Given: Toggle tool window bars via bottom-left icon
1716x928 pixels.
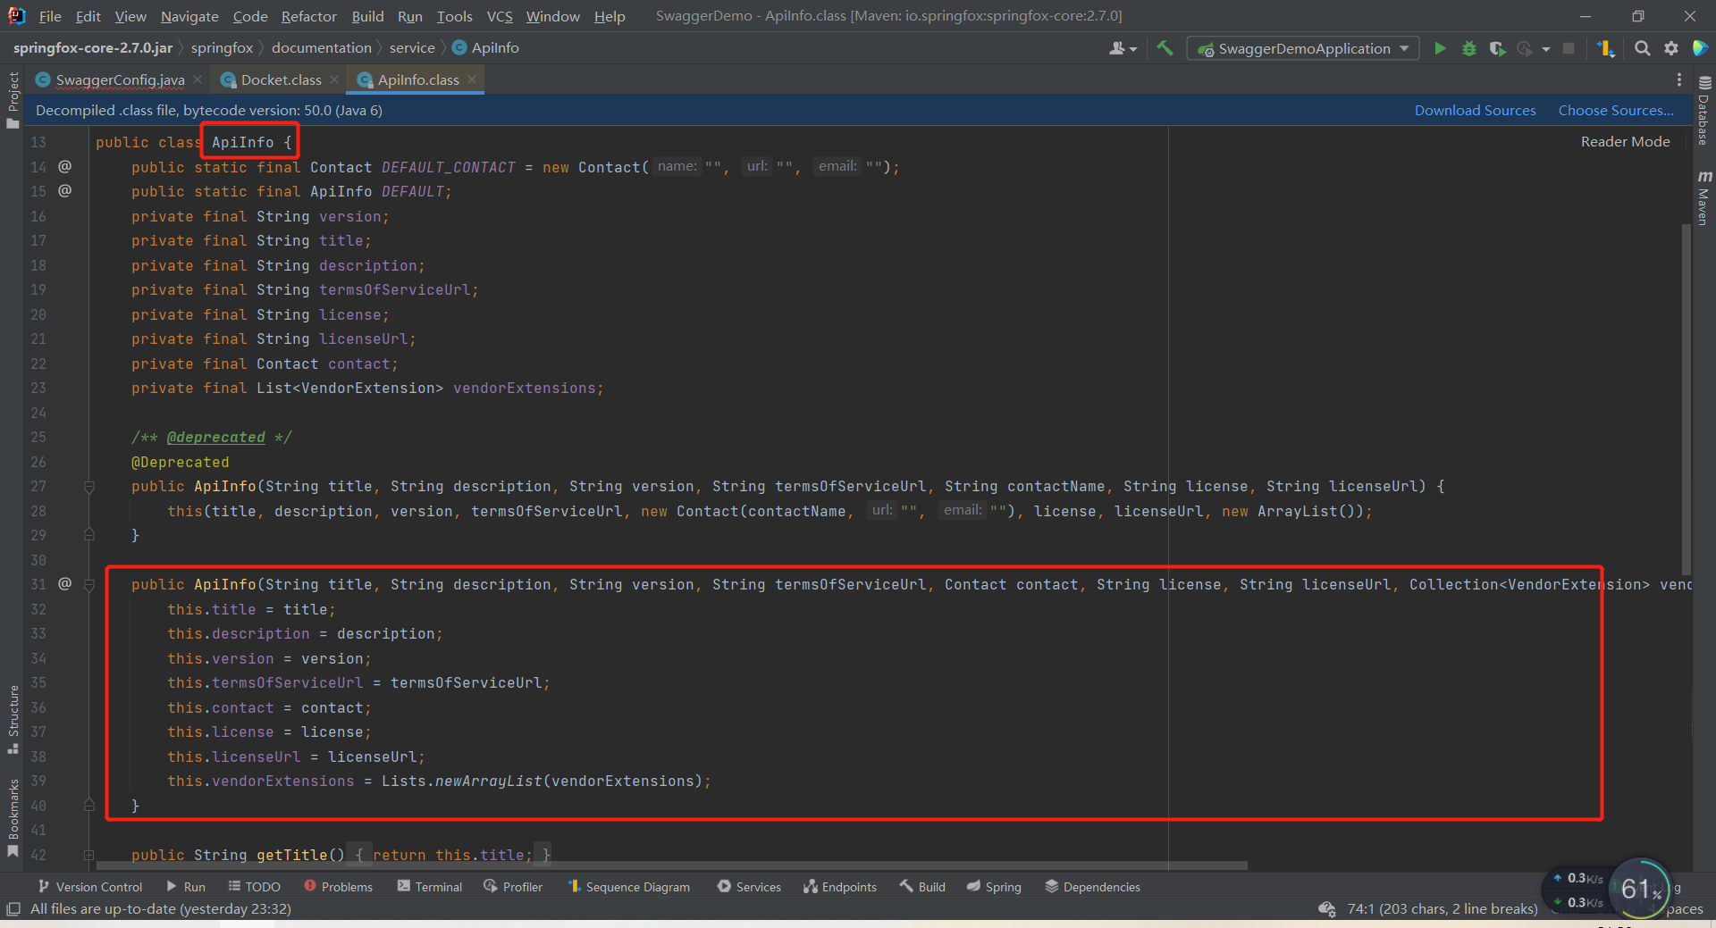Looking at the screenshot, I should coord(13,909).
